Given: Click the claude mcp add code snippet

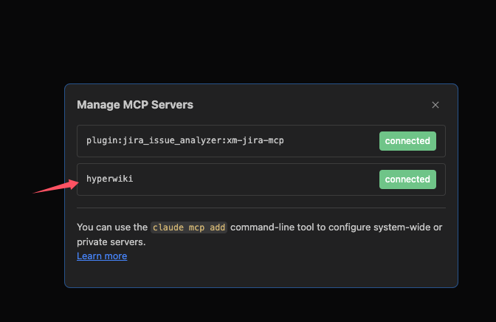Looking at the screenshot, I should 189,227.
